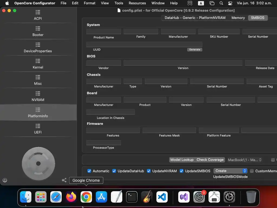
Task: Click the System SKU Number field
Action: point(219,31)
